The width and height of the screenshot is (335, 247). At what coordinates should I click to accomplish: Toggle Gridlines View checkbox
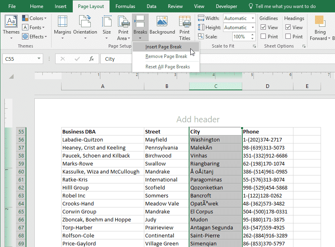pos(263,27)
